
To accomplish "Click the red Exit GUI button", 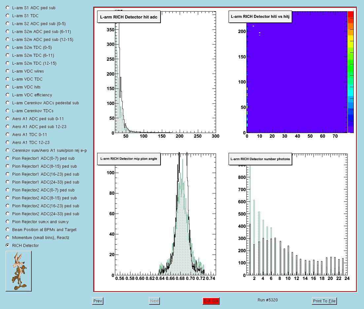I will [211, 301].
